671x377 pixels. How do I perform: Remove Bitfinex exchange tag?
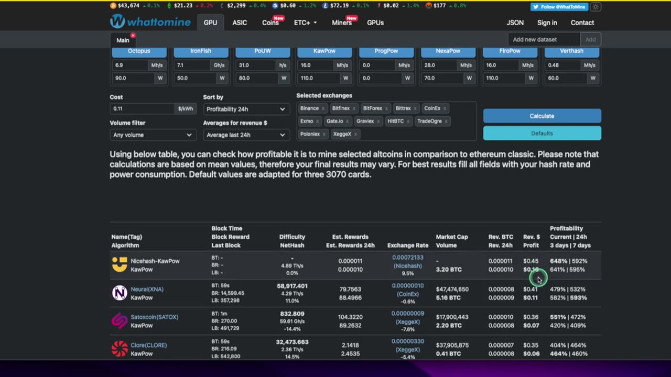pyautogui.click(x=354, y=108)
